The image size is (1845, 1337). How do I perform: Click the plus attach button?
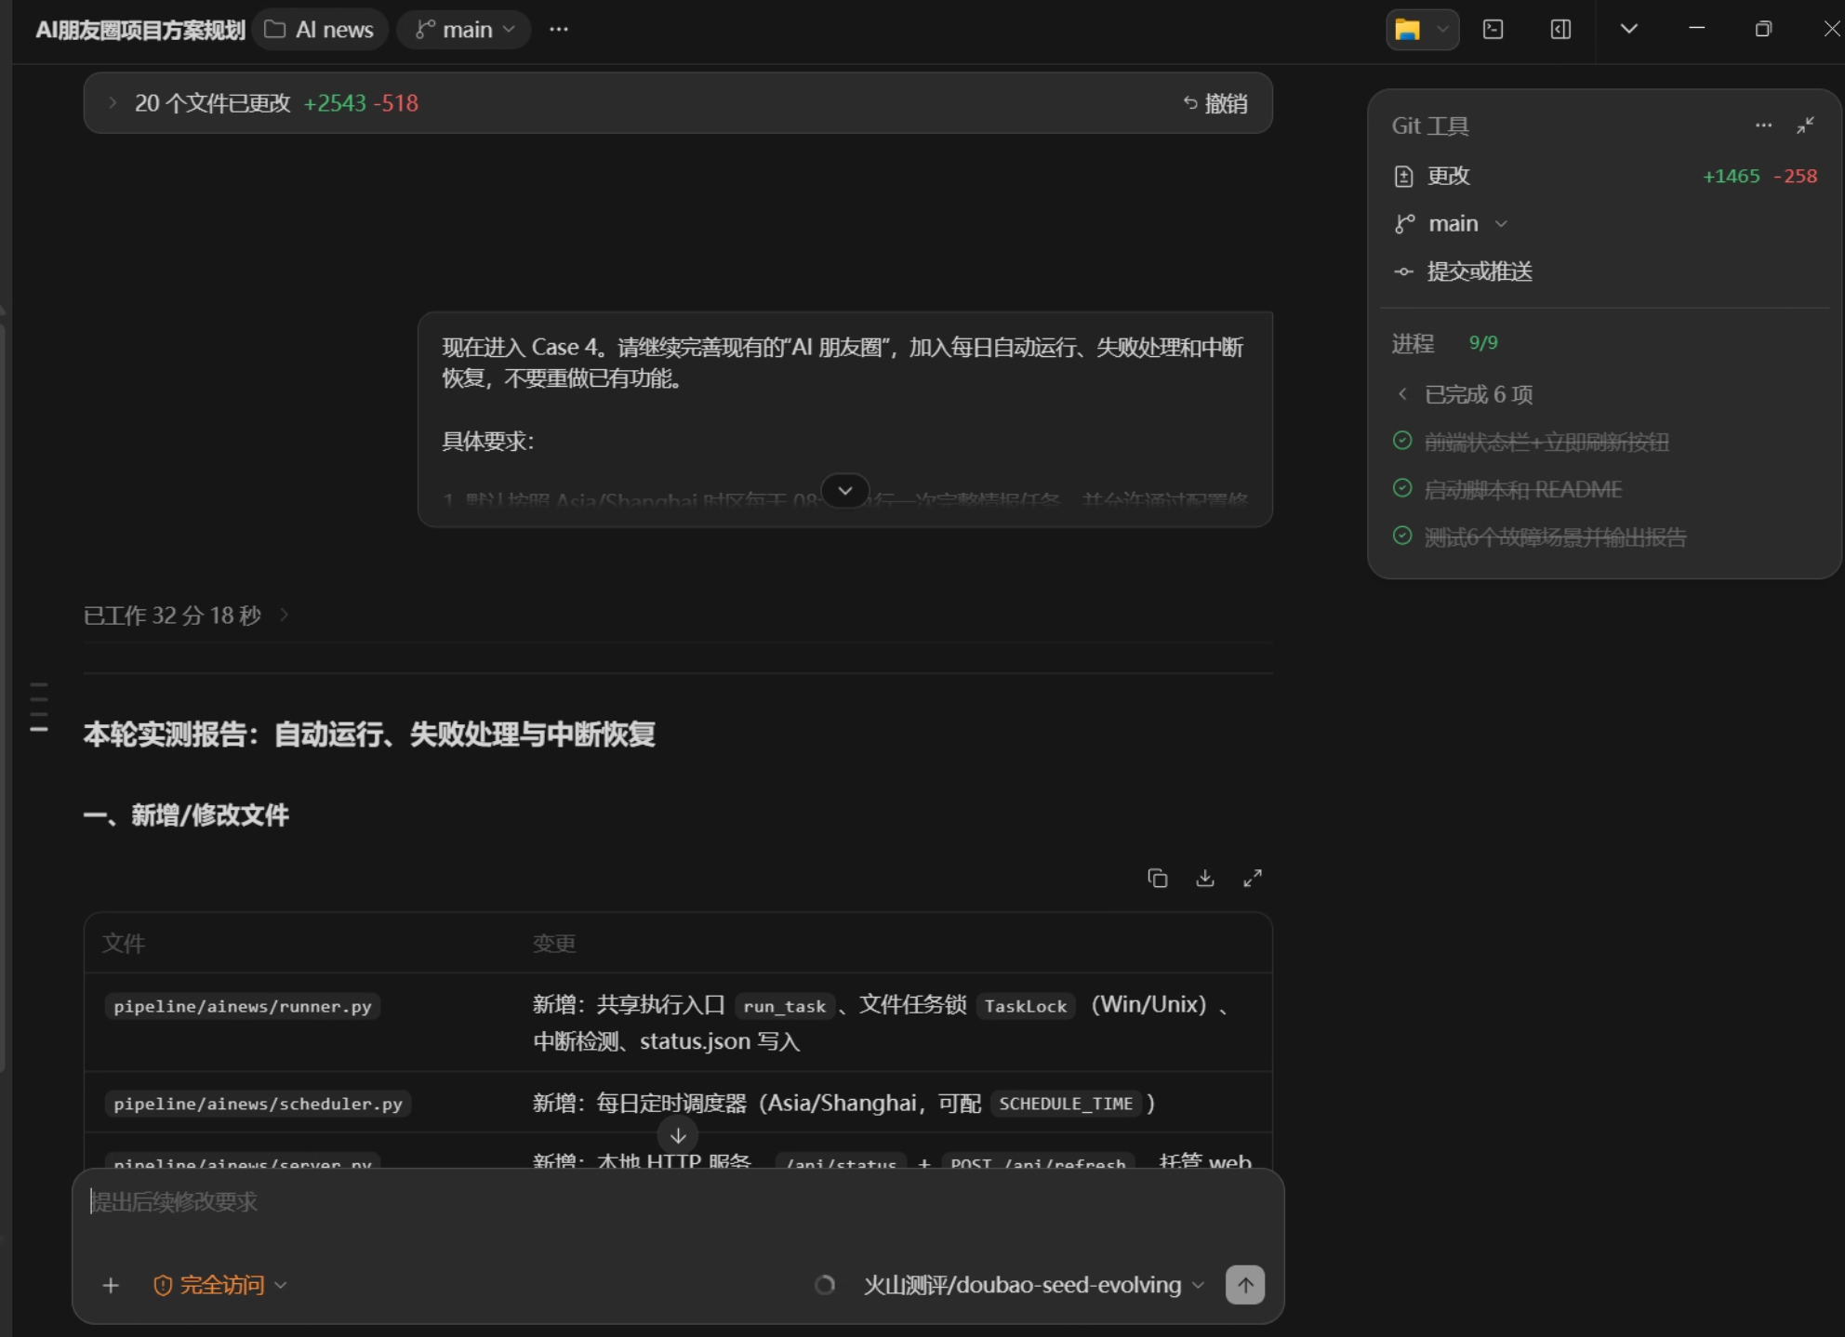pyautogui.click(x=111, y=1285)
